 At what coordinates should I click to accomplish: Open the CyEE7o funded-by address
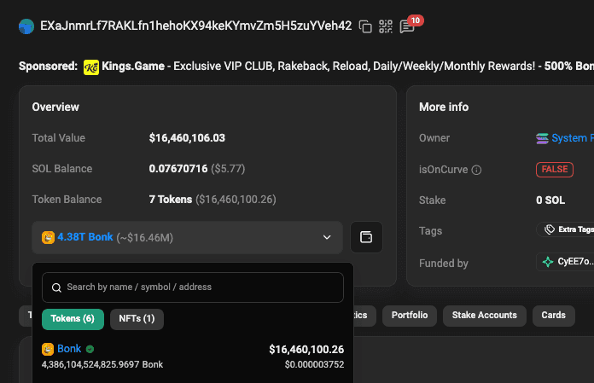[567, 262]
